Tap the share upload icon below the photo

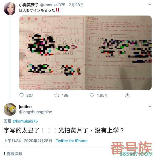[x=127, y=95]
